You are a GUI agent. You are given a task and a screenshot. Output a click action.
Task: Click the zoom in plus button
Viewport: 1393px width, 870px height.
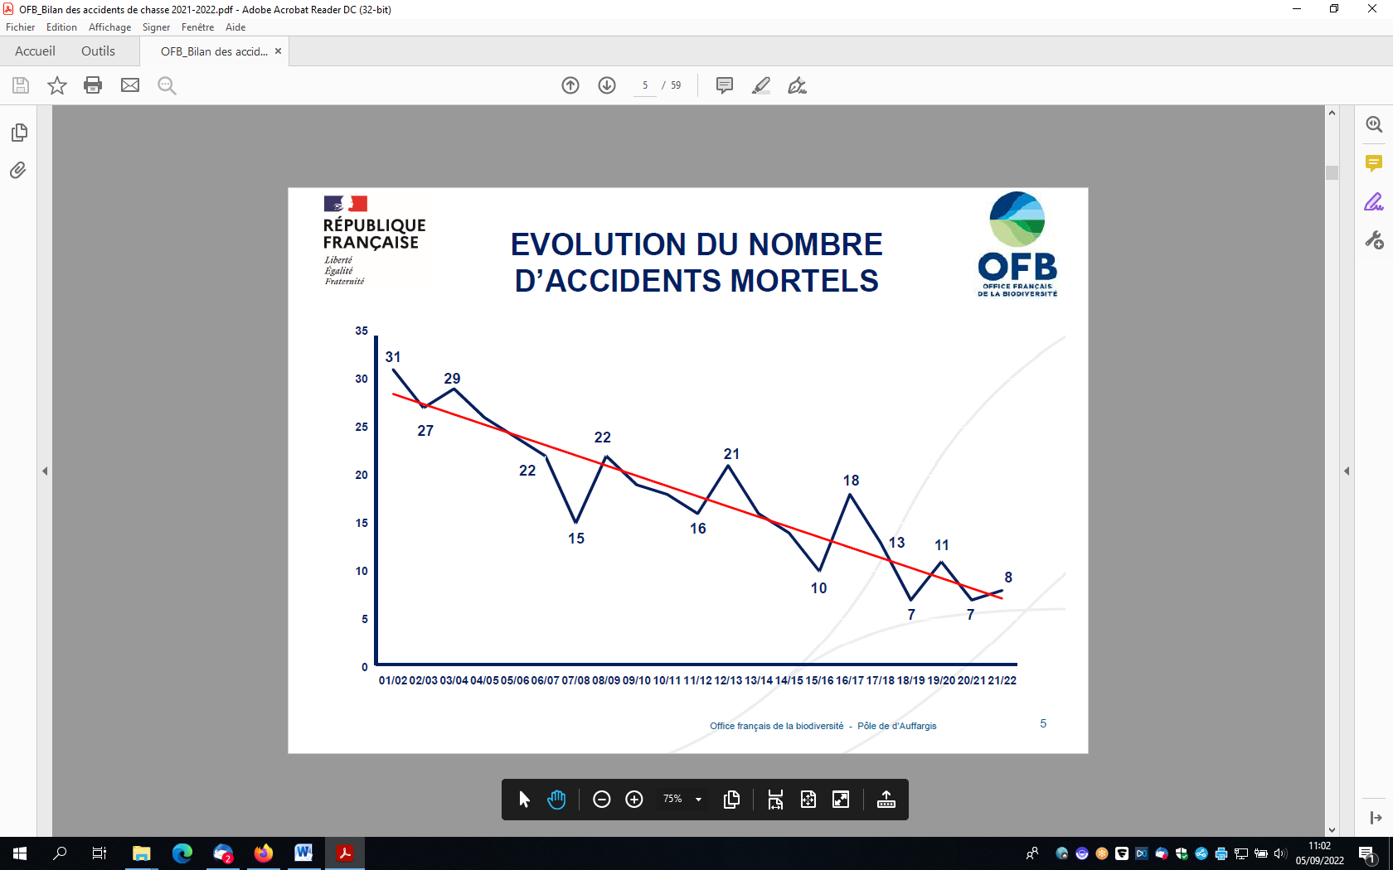[x=634, y=800]
